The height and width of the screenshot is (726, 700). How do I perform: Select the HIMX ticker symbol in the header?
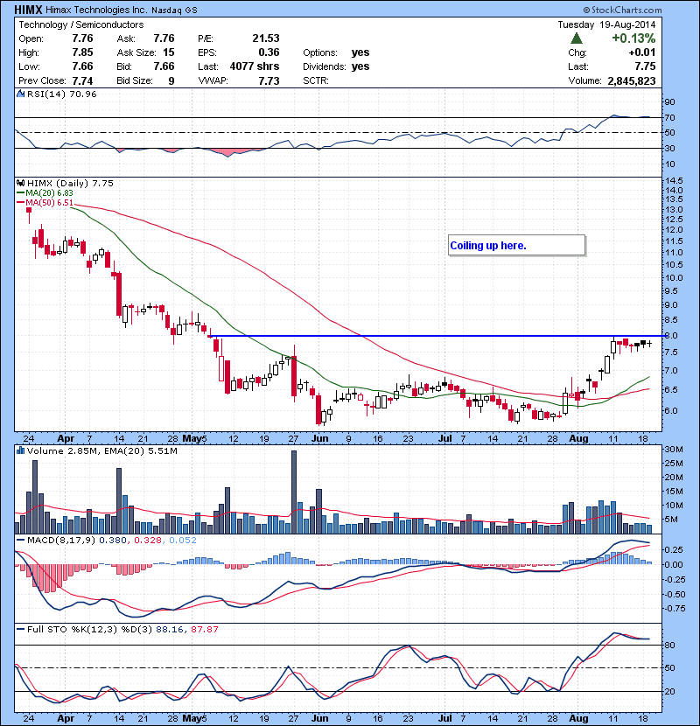coord(28,10)
